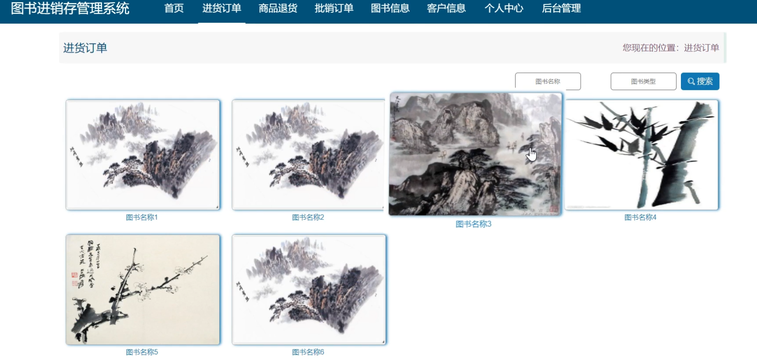Open the 图书信息 menu item

(x=390, y=8)
